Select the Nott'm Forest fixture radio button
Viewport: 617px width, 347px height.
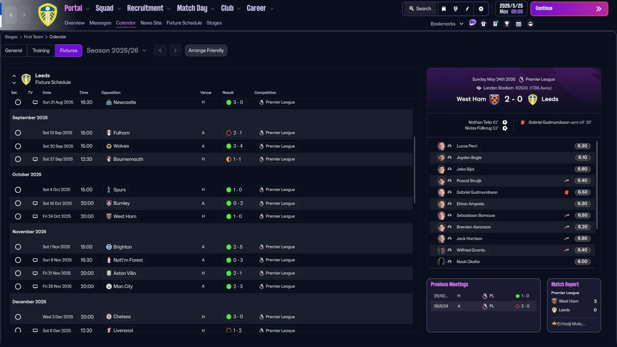coord(18,260)
